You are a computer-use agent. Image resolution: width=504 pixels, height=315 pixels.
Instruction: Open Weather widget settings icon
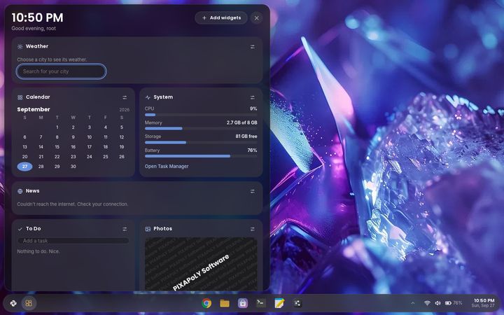[x=252, y=47]
